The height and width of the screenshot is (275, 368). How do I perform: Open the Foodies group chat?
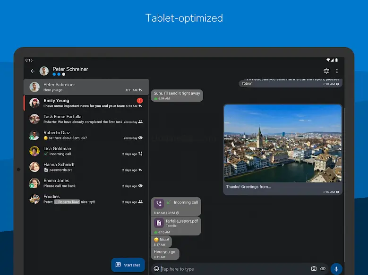coord(86,199)
